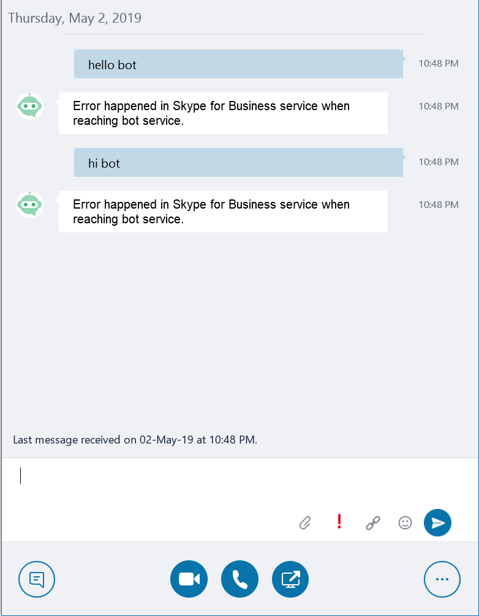The image size is (479, 616).
Task: Start an audio call
Action: 240,579
